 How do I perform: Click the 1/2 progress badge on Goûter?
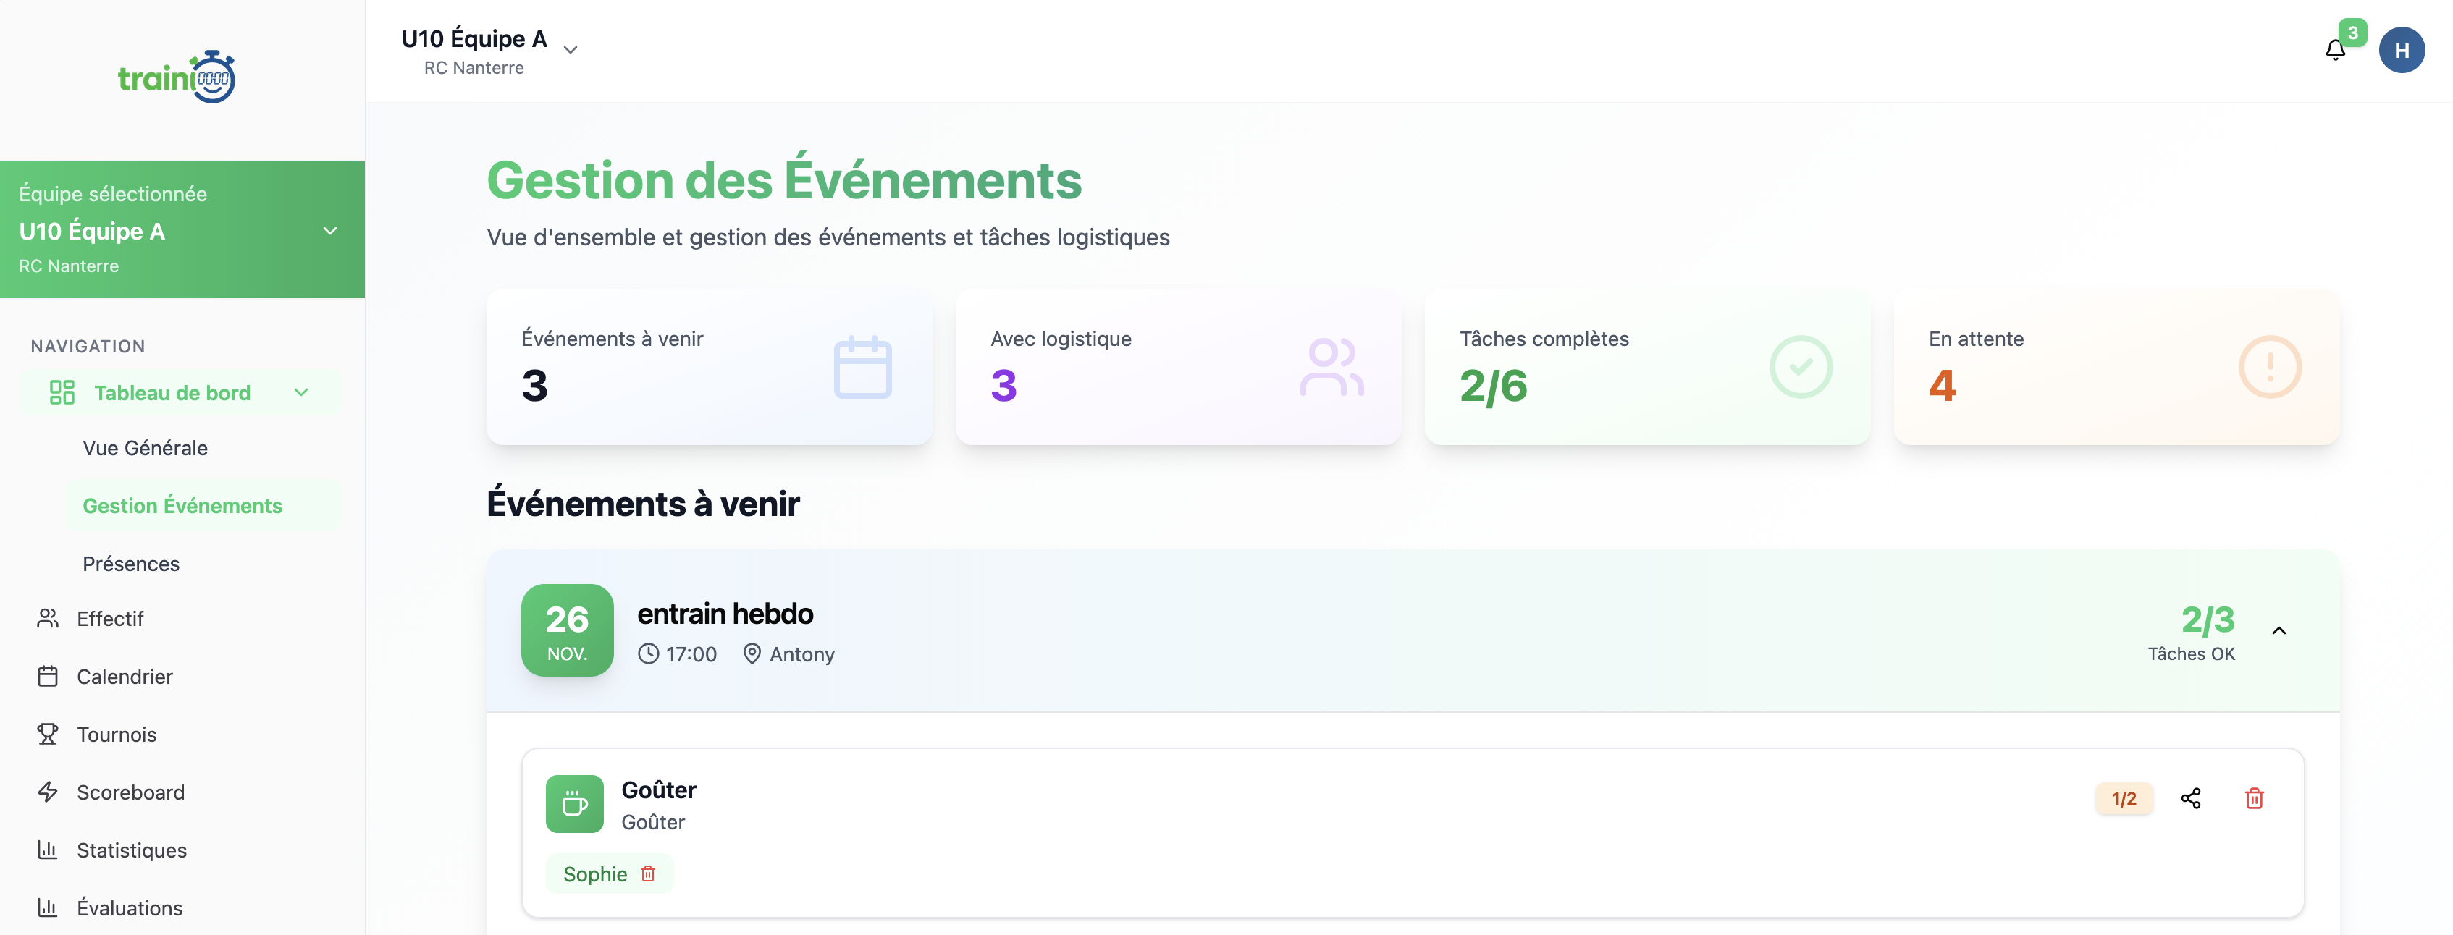(x=2124, y=799)
